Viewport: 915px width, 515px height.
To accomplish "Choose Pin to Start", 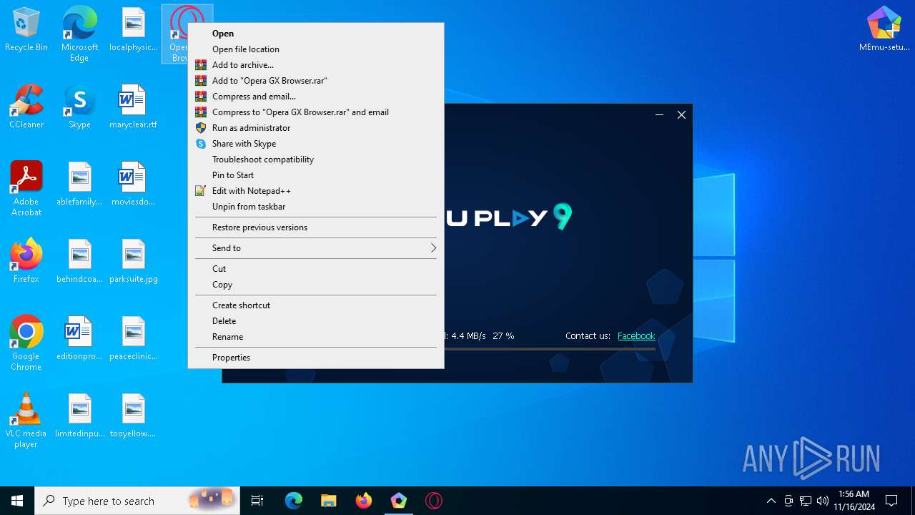I will 315,175.
